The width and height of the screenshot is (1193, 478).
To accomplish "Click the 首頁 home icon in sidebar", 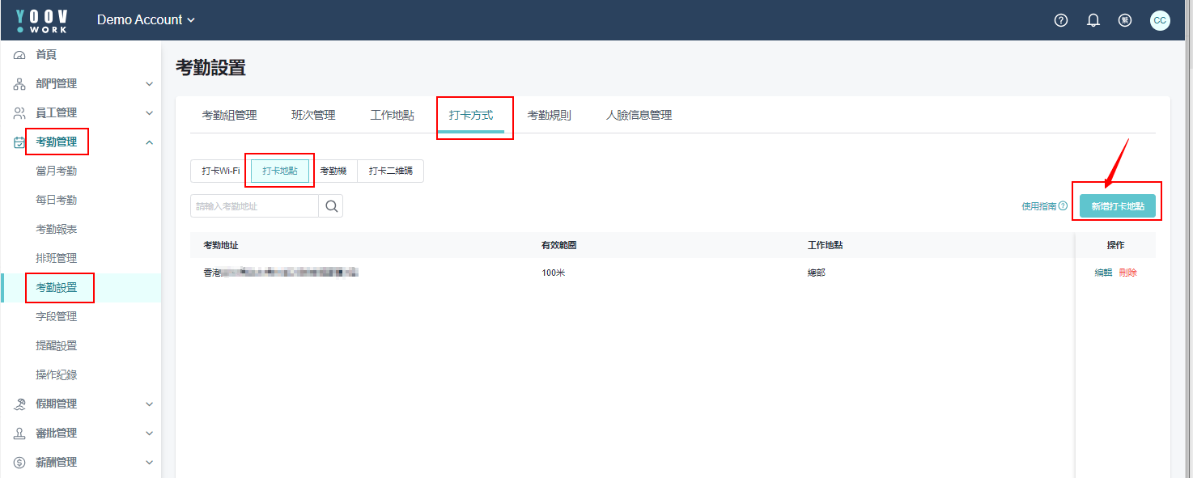I will (20, 55).
